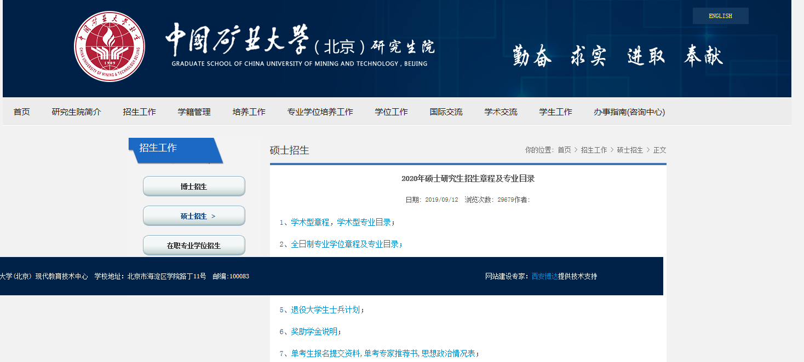Click 硕士招生 in the breadcrumb trail
The image size is (804, 362).
pos(630,150)
